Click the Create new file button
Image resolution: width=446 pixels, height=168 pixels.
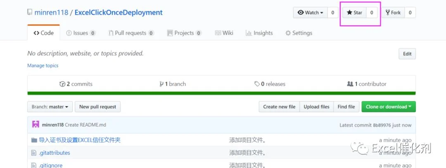point(279,106)
